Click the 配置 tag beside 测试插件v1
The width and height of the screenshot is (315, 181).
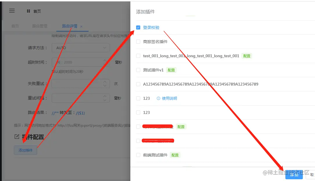click(171, 70)
